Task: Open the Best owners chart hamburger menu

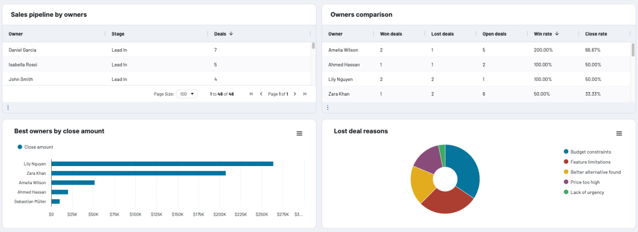Action: (x=300, y=133)
